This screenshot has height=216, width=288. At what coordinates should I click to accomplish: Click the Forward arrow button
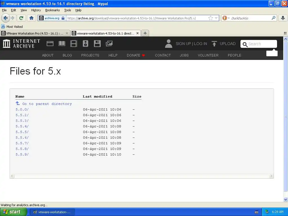tap(13, 18)
